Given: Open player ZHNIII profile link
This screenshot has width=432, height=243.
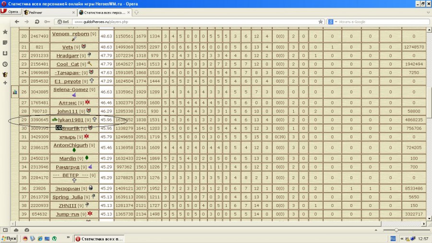Looking at the screenshot, I should (68, 206).
